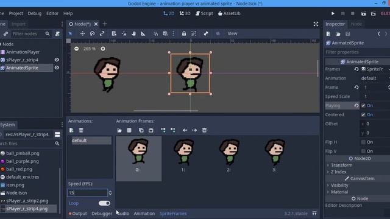Add frames from sprite sheet grid icon
390x219 pixels.
tap(129, 130)
